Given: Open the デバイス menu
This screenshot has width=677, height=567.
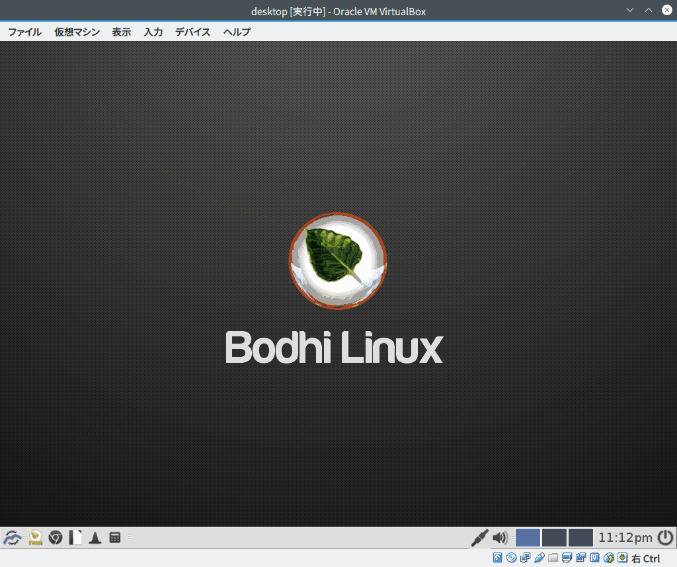Looking at the screenshot, I should point(192,32).
